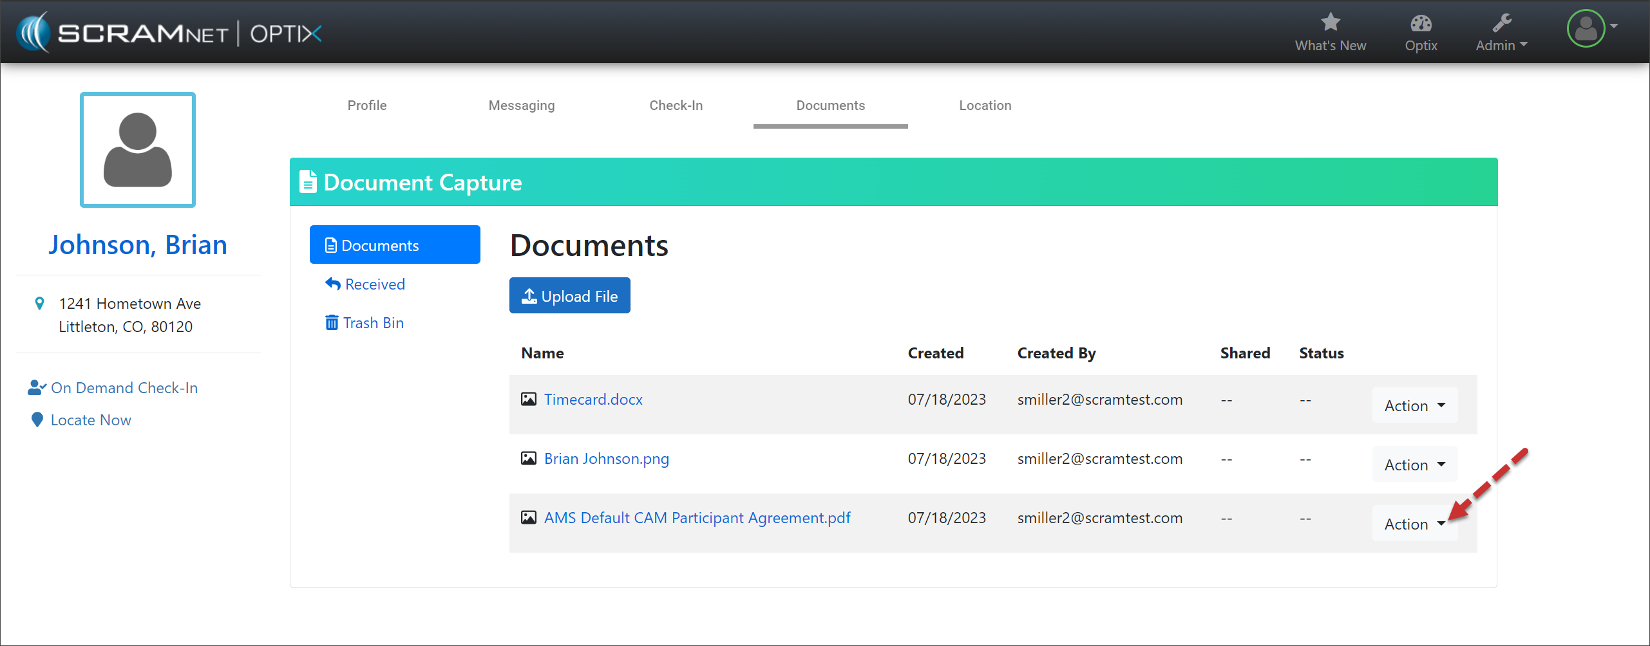Image resolution: width=1650 pixels, height=646 pixels.
Task: Click the participant profile photo placeholder
Action: [138, 150]
